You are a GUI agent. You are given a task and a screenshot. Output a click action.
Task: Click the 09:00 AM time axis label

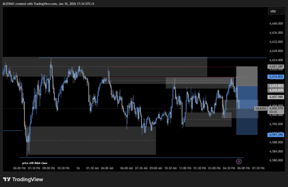click(156, 168)
